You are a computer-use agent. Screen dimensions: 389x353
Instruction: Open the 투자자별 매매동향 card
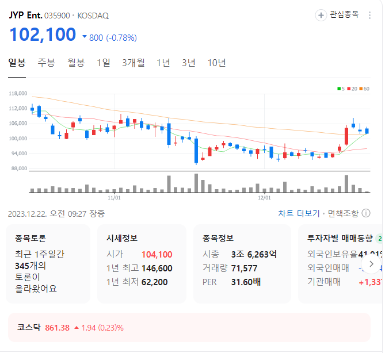(x=340, y=264)
